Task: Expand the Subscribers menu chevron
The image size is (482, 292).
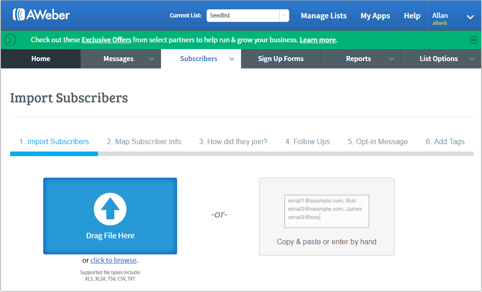Action: coord(232,59)
